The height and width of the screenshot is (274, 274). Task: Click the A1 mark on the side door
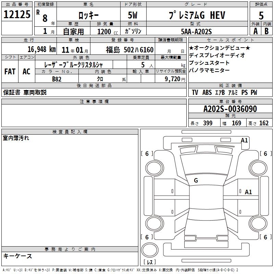(x=248, y=192)
